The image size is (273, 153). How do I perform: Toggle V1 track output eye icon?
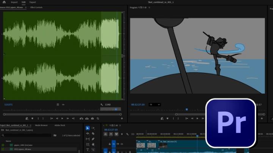pyautogui.click(x=122, y=144)
